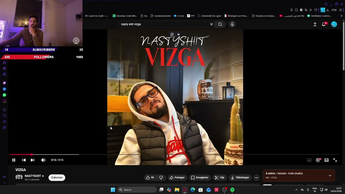Viewport: 345px width, 194px height.
Task: Open sidebar Settings gear icon
Action: 4,127
